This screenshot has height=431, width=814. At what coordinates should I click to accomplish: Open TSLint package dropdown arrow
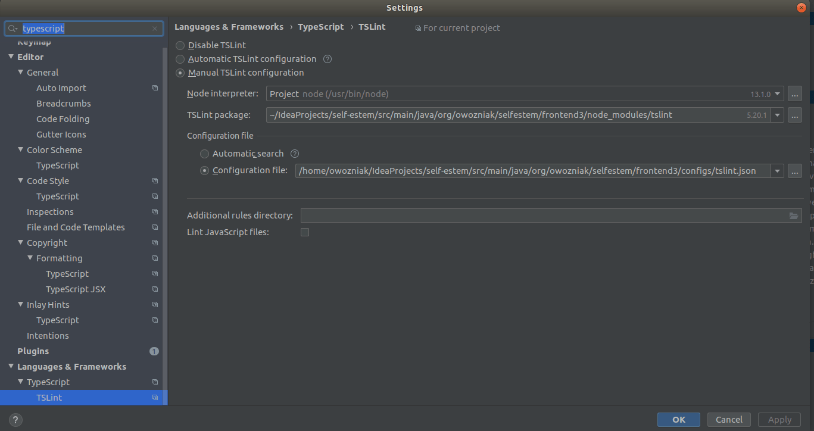(x=778, y=115)
